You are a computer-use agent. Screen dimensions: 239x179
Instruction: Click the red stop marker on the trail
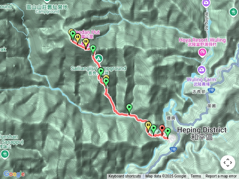click(x=162, y=129)
